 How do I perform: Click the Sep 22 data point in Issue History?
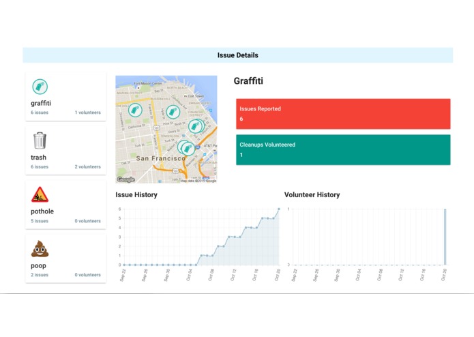pyautogui.click(x=124, y=265)
